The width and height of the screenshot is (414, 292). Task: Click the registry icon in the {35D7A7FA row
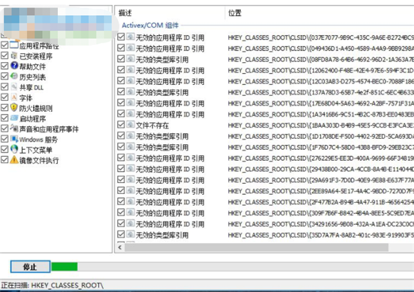click(x=130, y=235)
